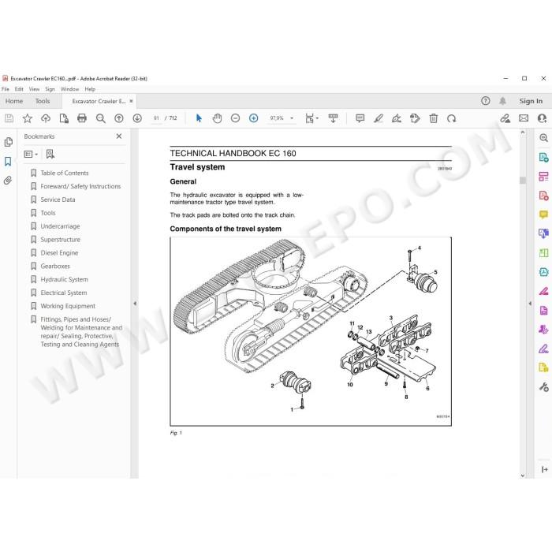This screenshot has width=552, height=552.
Task: Find the current bookmark icon
Action: click(50, 155)
